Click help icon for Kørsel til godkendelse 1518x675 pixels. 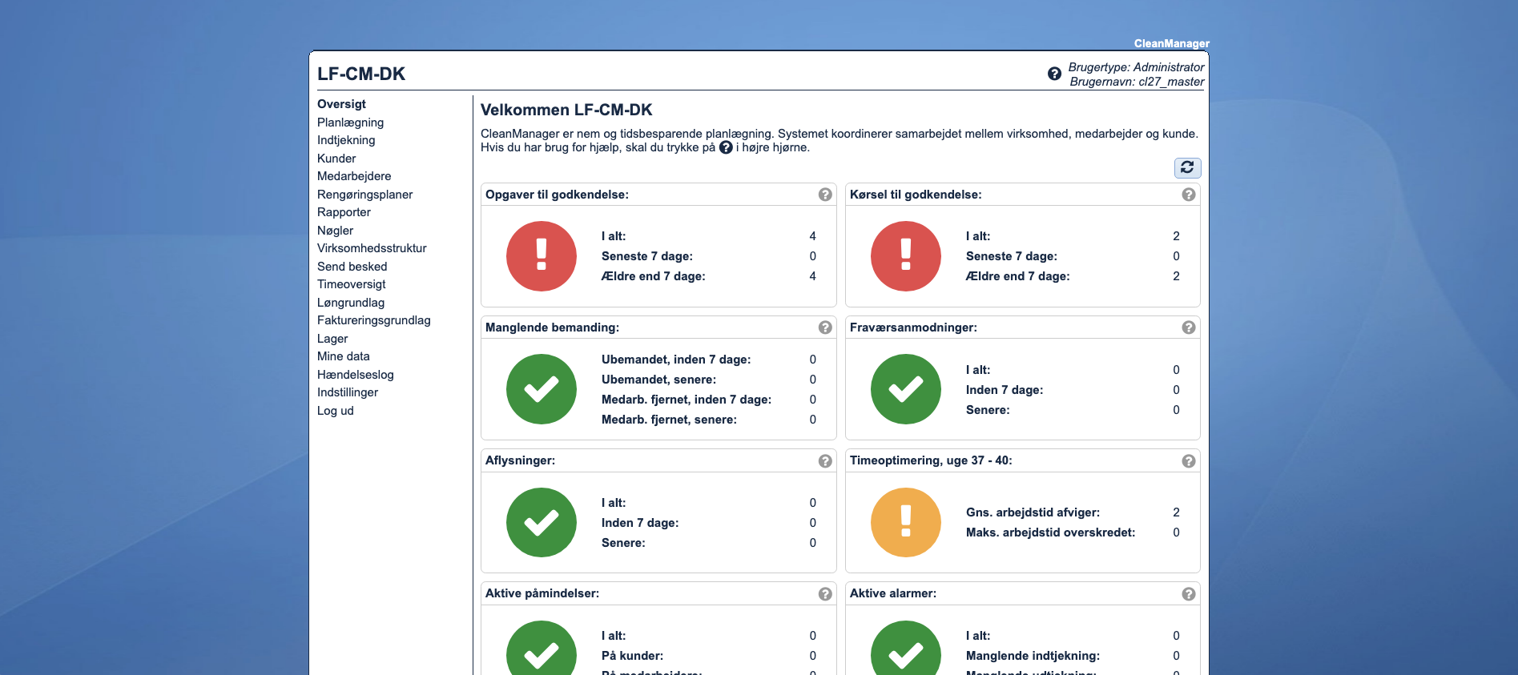(x=1188, y=195)
